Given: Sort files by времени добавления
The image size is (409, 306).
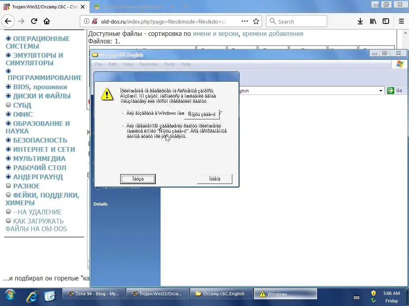Looking at the screenshot, I should [273, 33].
